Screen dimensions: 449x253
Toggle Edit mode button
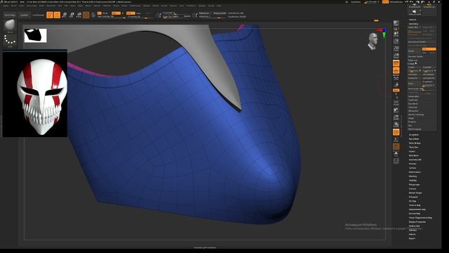tap(50, 15)
